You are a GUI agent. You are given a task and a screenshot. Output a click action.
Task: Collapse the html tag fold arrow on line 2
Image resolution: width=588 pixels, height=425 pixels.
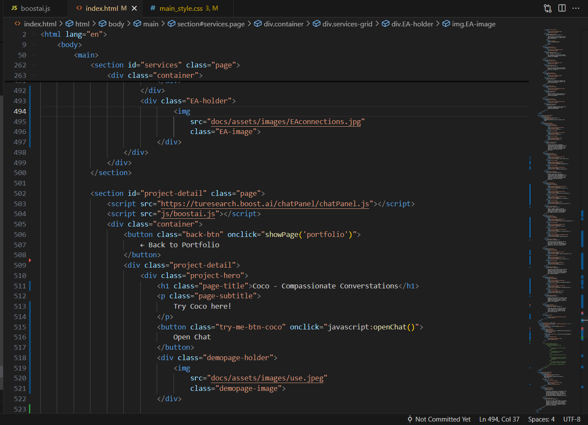tap(35, 35)
